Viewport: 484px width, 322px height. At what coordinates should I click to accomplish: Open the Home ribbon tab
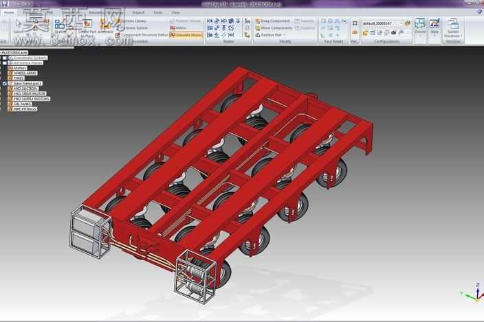point(9,12)
